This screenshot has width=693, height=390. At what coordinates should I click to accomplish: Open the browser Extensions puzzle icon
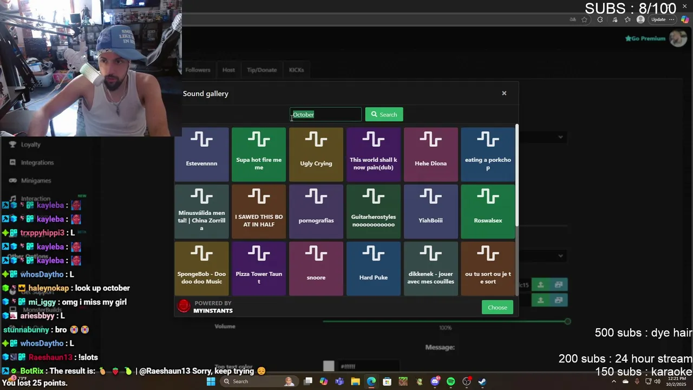(600, 19)
